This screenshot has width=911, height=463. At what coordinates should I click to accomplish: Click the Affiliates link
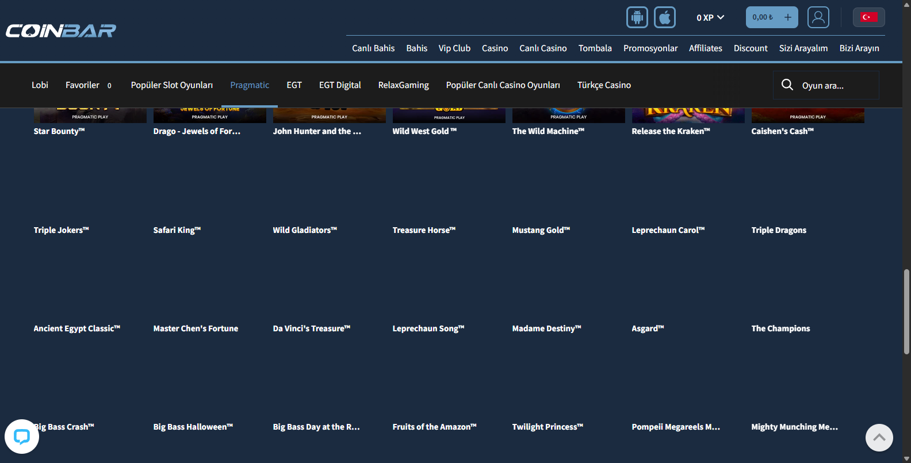(x=705, y=48)
